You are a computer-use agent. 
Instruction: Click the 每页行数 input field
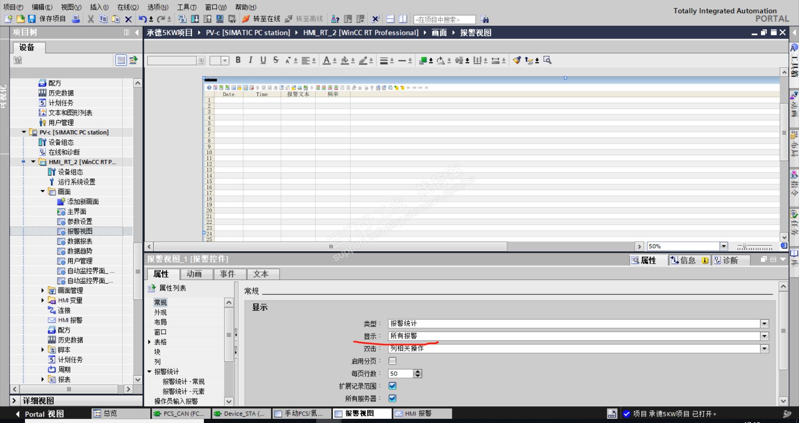401,374
